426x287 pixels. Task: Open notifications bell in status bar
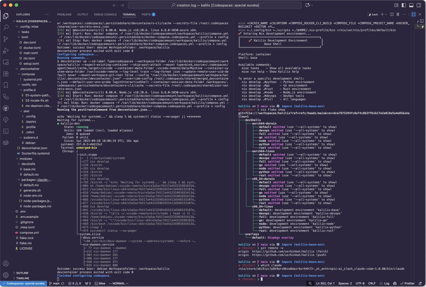[421, 283]
